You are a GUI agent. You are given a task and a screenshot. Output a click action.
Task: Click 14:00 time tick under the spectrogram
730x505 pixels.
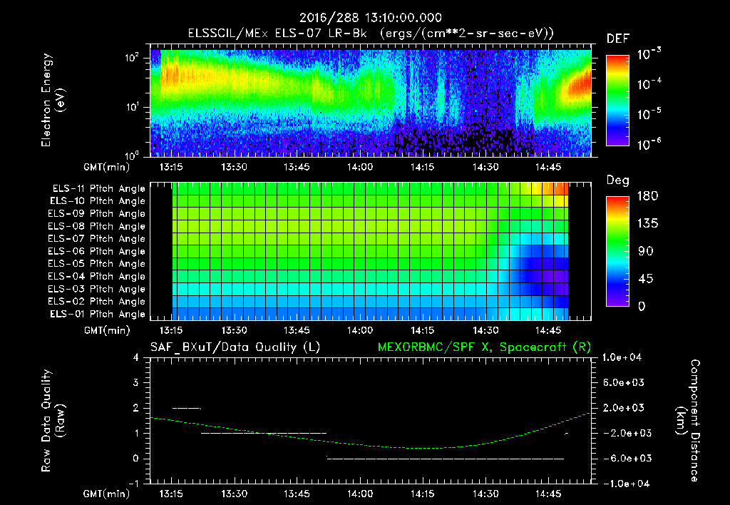coord(360,167)
